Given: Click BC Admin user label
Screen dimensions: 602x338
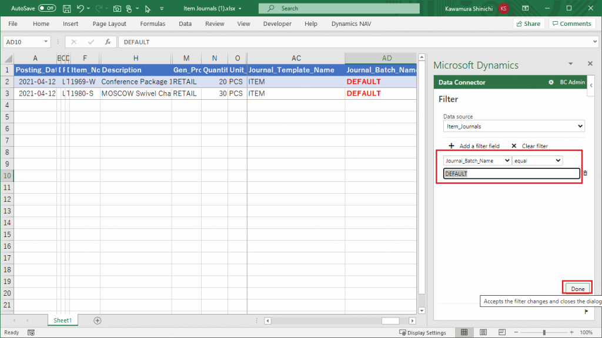Looking at the screenshot, I should point(572,82).
